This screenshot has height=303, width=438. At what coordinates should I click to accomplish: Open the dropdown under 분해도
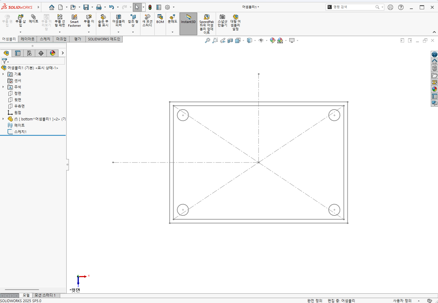172,32
